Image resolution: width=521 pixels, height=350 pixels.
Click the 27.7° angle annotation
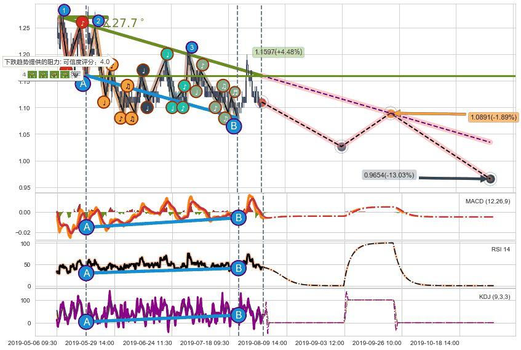(x=125, y=23)
